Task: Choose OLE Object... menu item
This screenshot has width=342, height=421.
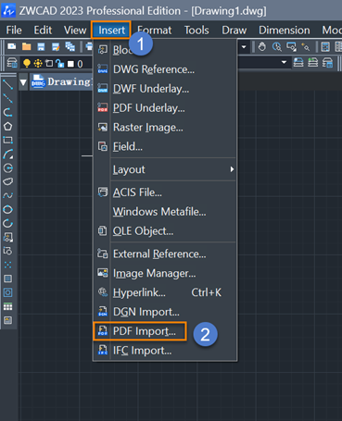Action: (165, 231)
